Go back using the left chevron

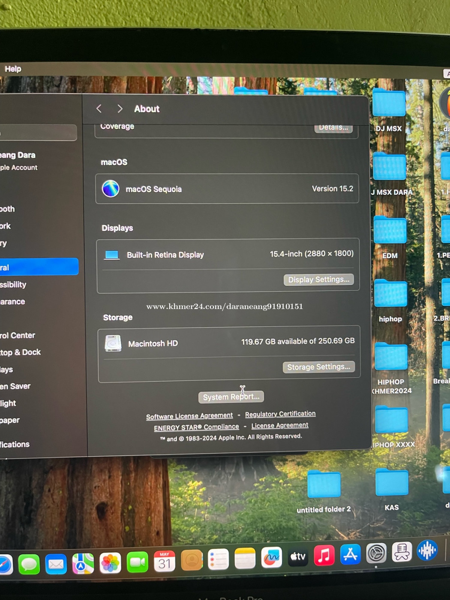click(99, 108)
